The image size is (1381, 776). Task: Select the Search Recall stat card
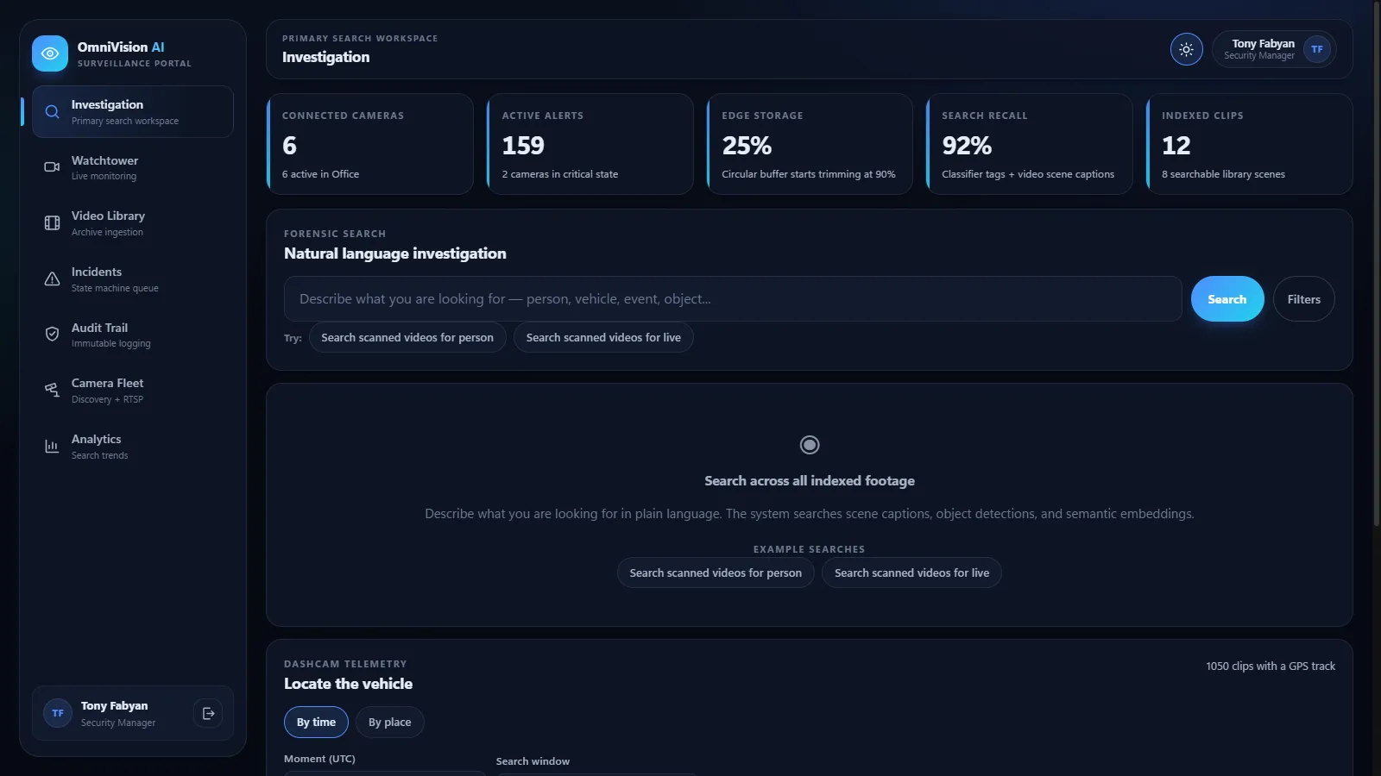pos(1030,144)
